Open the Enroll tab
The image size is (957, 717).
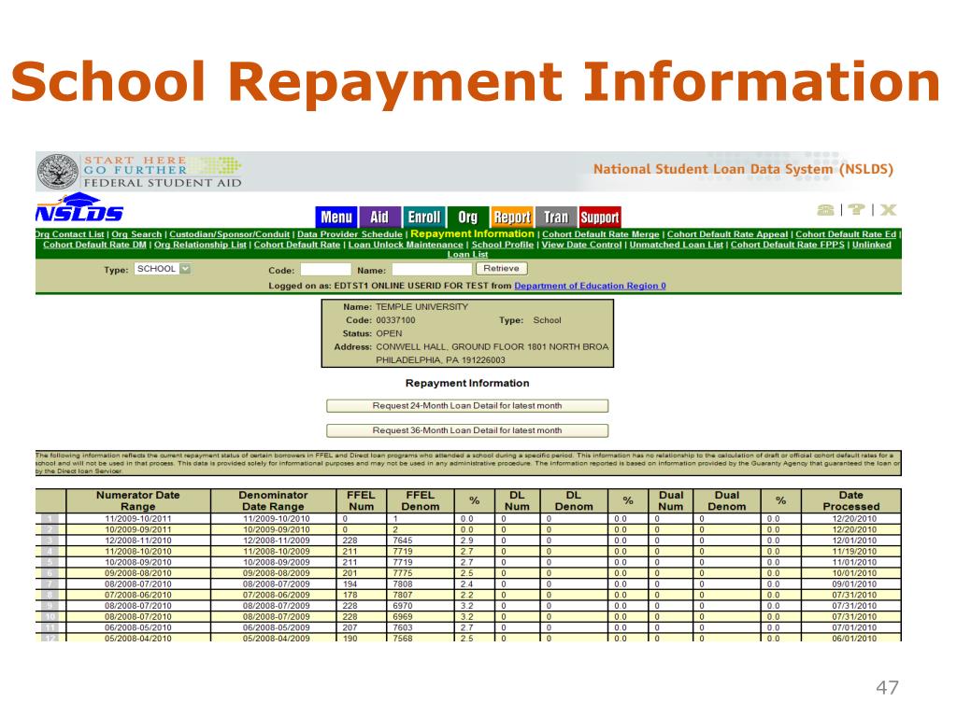(x=423, y=217)
